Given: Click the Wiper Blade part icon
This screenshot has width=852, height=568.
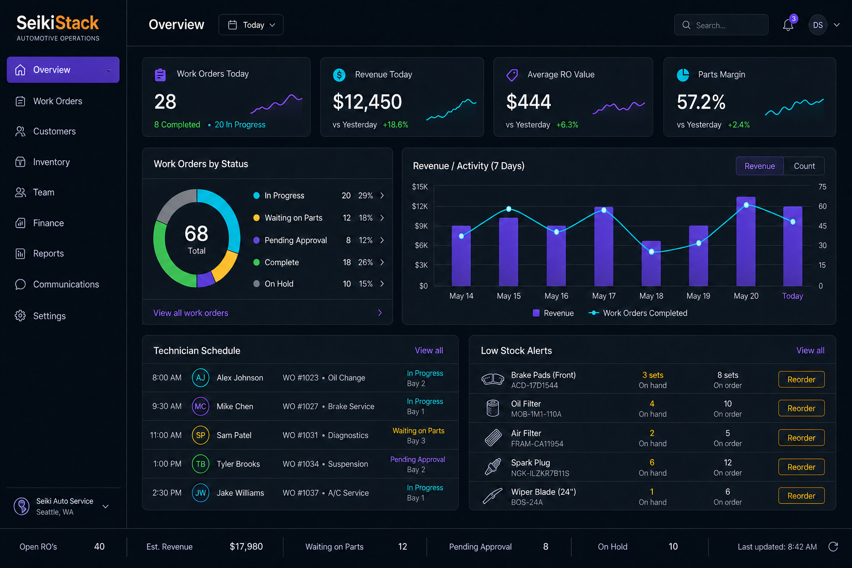Looking at the screenshot, I should (493, 496).
